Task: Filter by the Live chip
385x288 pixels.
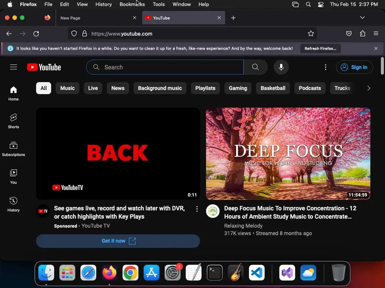Action: (x=93, y=88)
